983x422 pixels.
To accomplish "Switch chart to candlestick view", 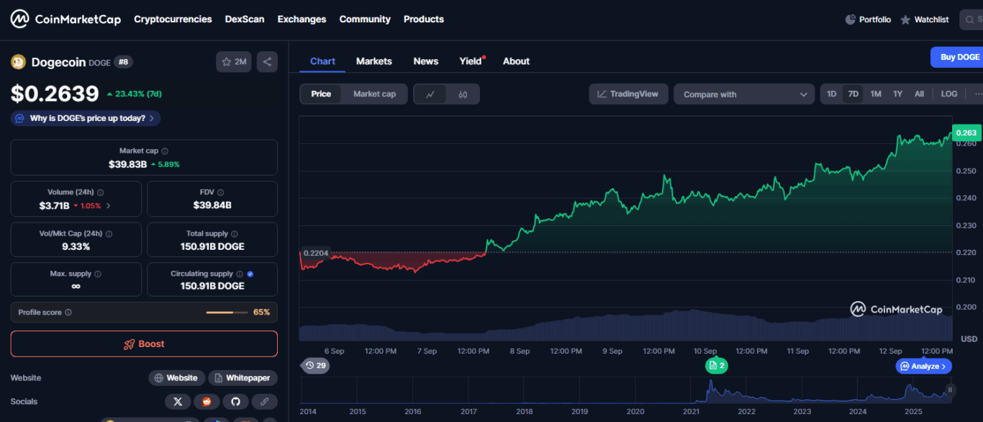I will (x=463, y=94).
